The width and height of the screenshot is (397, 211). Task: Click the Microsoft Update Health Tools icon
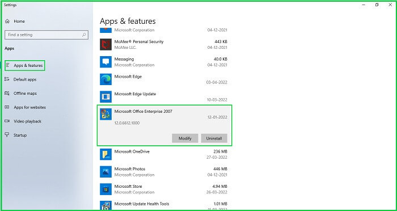[x=105, y=205]
